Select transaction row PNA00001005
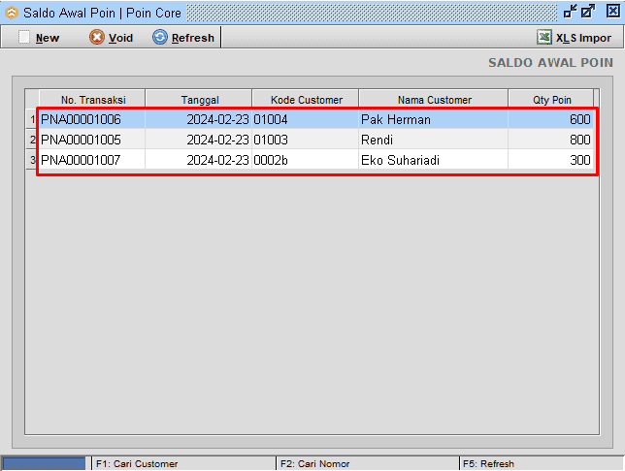The width and height of the screenshot is (625, 471). pos(81,140)
